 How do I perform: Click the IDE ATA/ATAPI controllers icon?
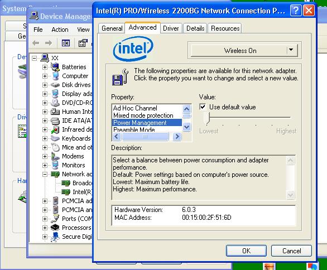[x=55, y=120]
